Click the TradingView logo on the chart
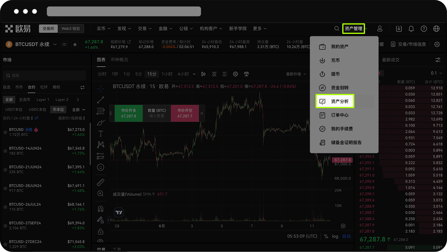447x252 pixels. (118, 212)
